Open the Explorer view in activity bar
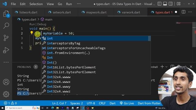 6,14
